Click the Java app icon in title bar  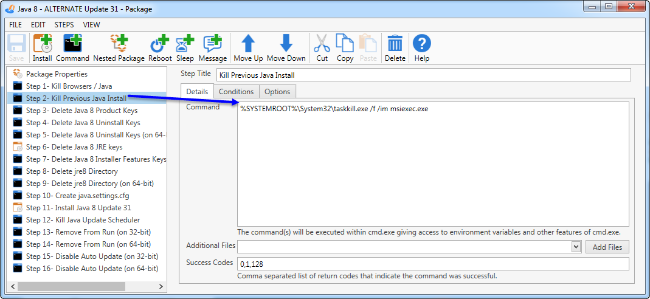(10, 9)
